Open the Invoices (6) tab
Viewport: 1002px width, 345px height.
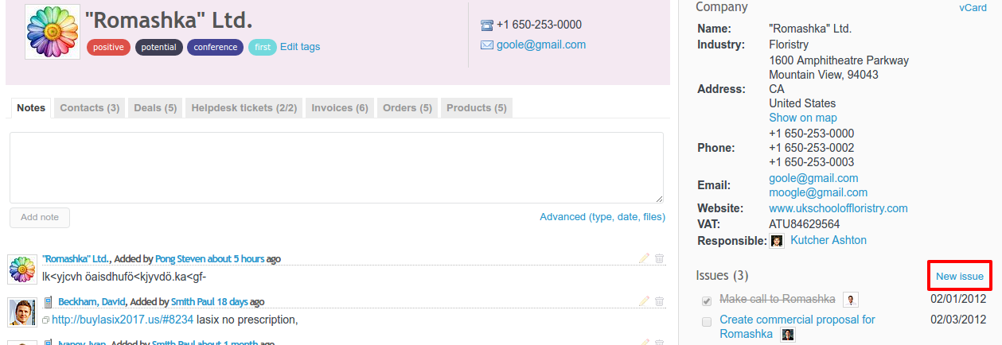340,108
